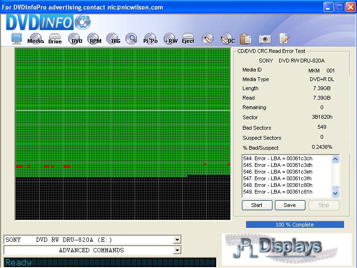Open the Media info toolbar icon
The image size is (357, 268).
pyautogui.click(x=35, y=39)
